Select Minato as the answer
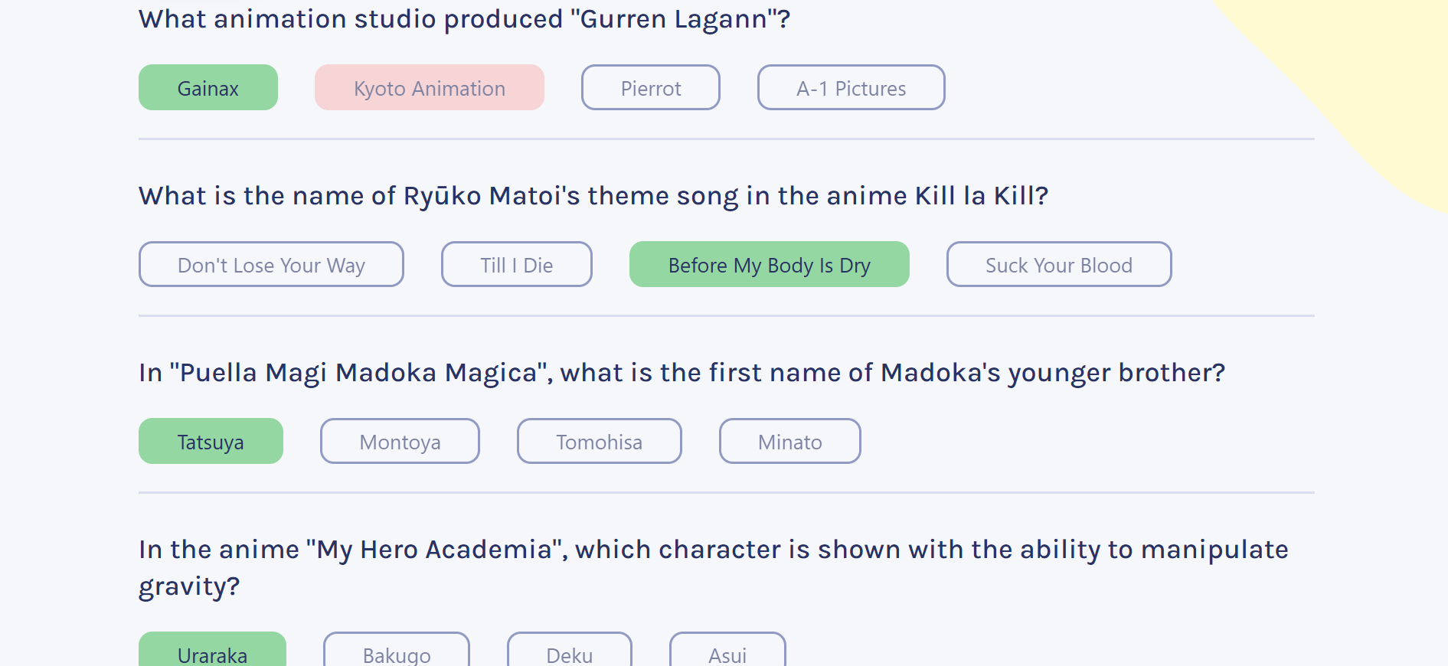1448x666 pixels. [789, 442]
